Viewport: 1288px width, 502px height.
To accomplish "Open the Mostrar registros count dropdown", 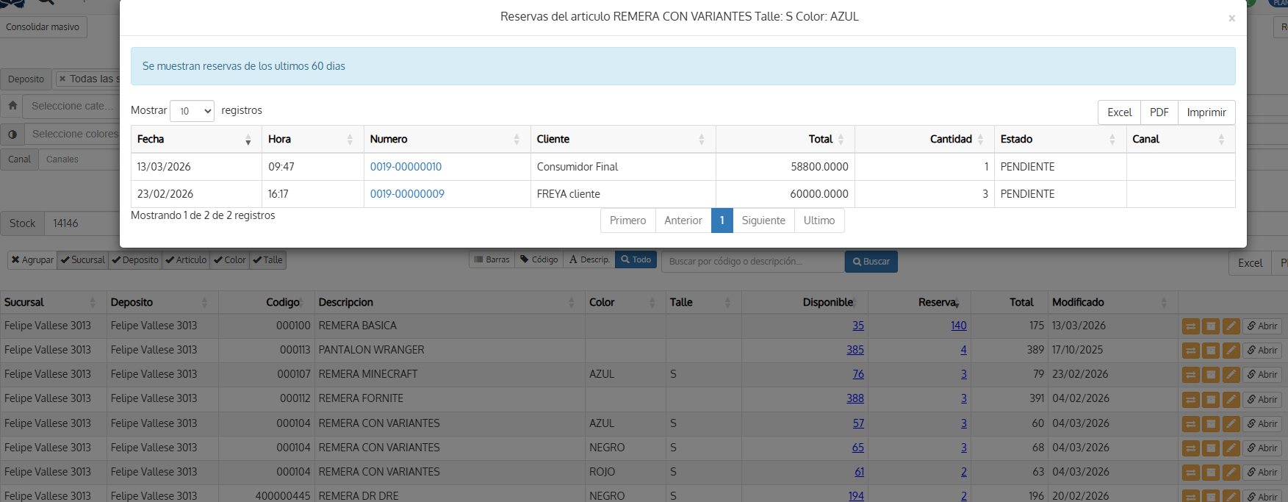I will click(x=192, y=111).
